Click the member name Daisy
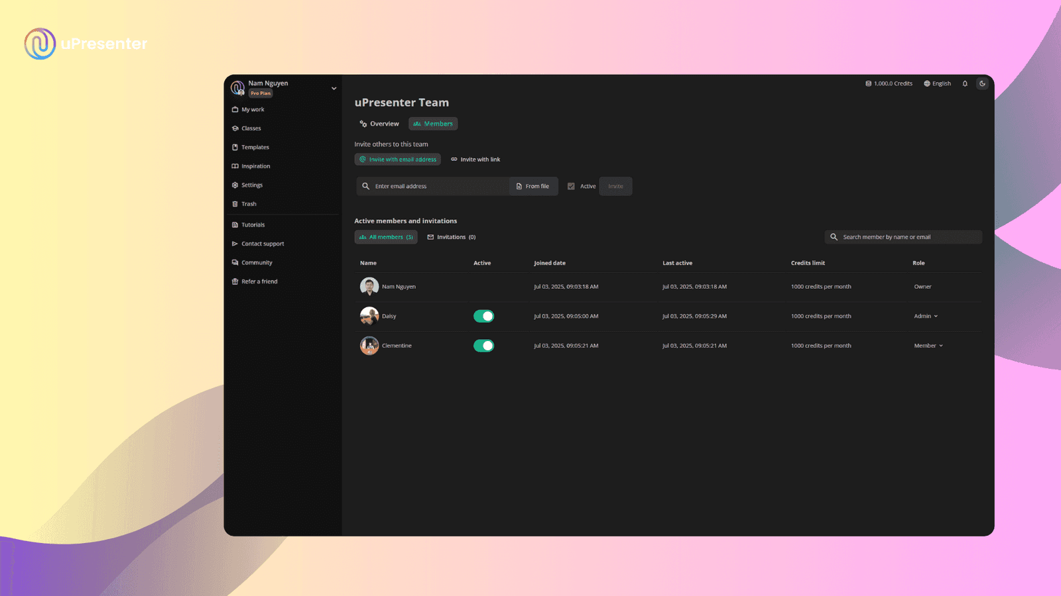Viewport: 1061px width, 596px height. (x=389, y=317)
